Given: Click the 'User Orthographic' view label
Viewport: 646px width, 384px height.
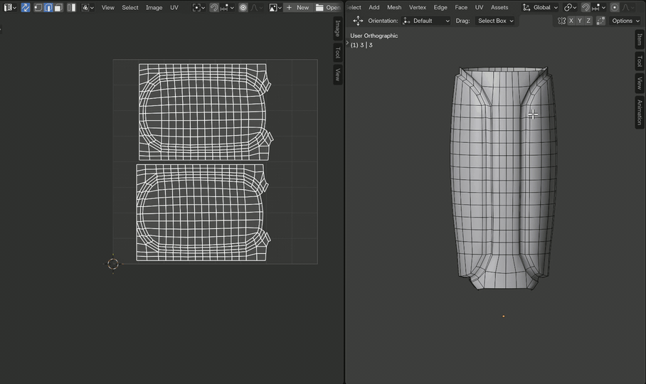Looking at the screenshot, I should (374, 36).
